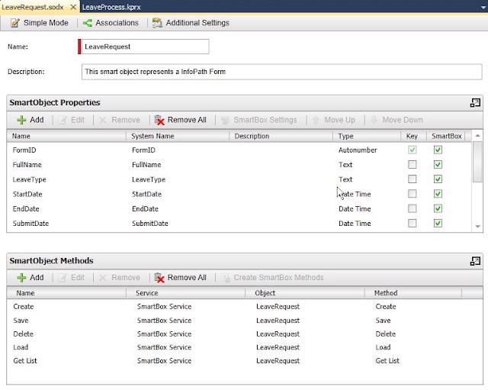Uncheck SmartBox checkbox for SubmitDate
488x390 pixels.
pos(438,223)
